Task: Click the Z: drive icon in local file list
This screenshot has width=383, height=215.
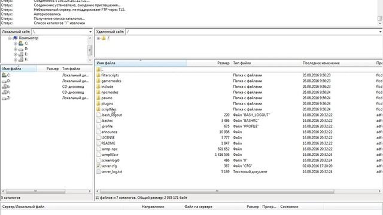Action: (4, 98)
